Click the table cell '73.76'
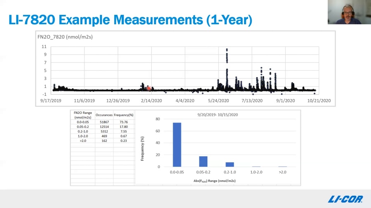This screenshot has width=371, height=208. coord(124,122)
